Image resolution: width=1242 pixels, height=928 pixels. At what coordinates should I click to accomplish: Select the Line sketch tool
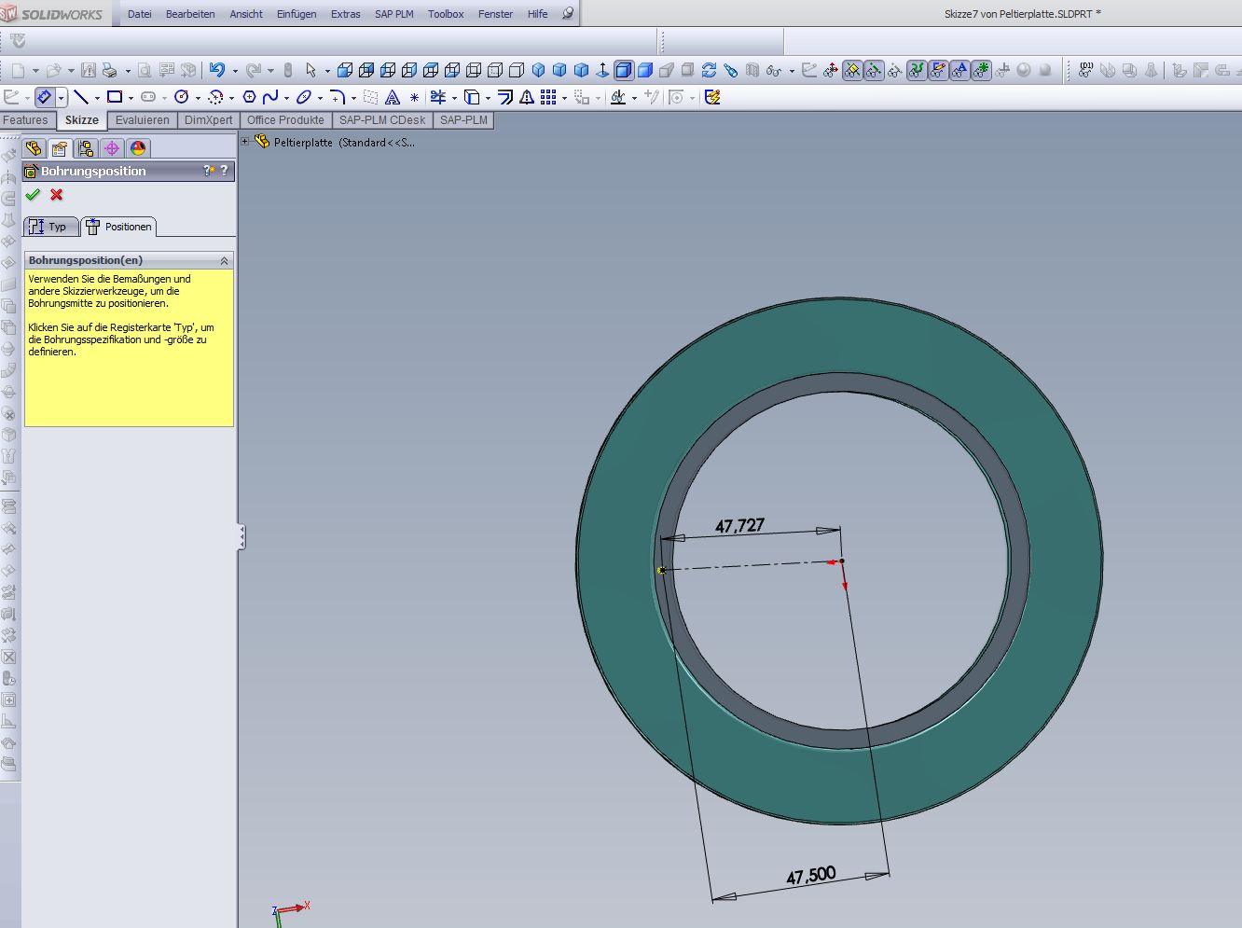pos(81,97)
